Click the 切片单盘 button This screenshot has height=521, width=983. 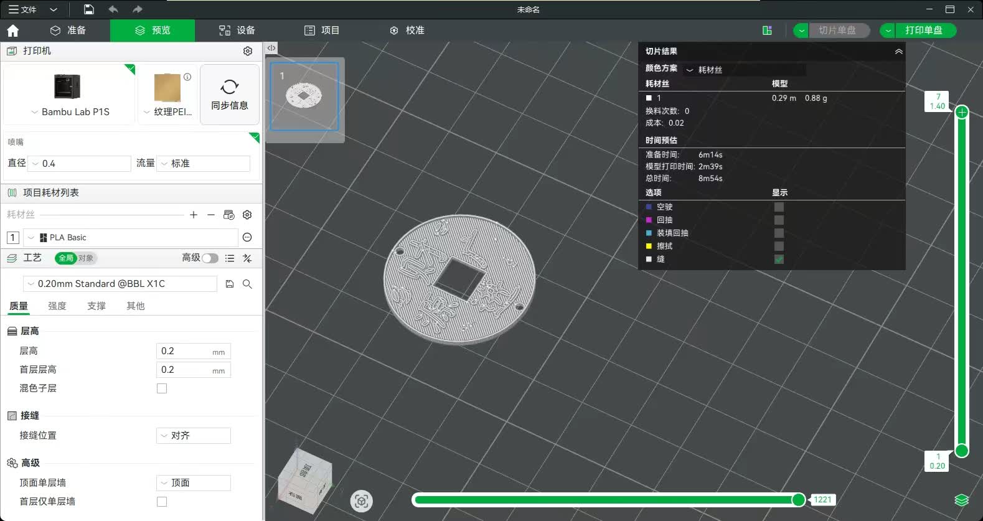(839, 31)
